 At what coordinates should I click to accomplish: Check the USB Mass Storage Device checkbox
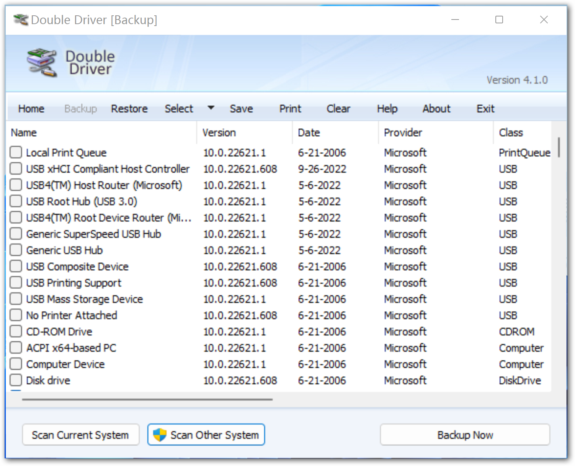[x=16, y=299]
